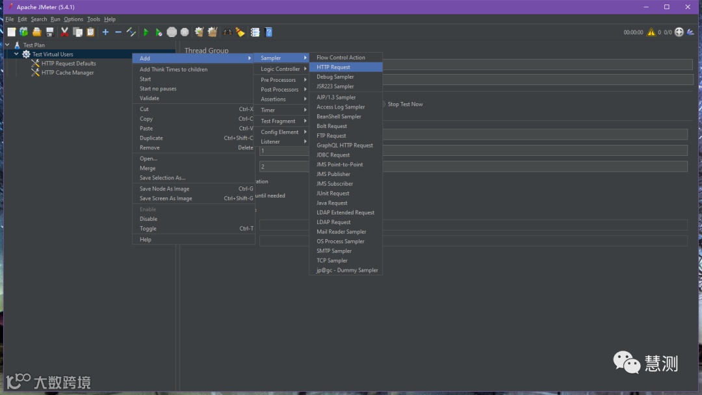The image size is (702, 395).
Task: Open the Run menu
Action: tap(55, 19)
